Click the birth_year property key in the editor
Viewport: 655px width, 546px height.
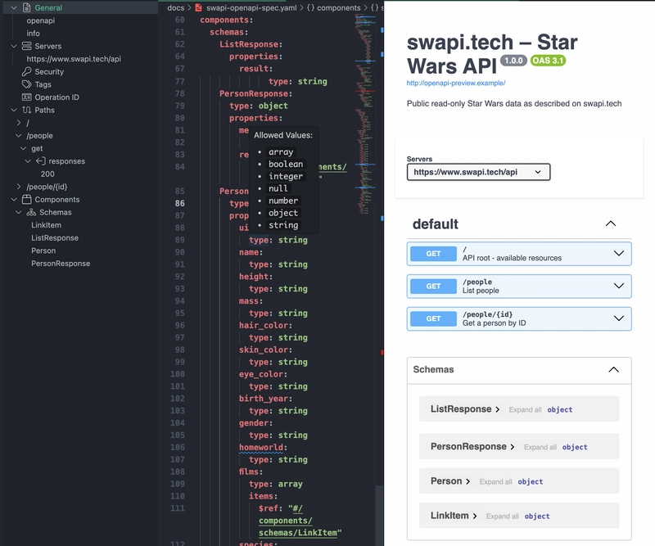[x=264, y=398]
